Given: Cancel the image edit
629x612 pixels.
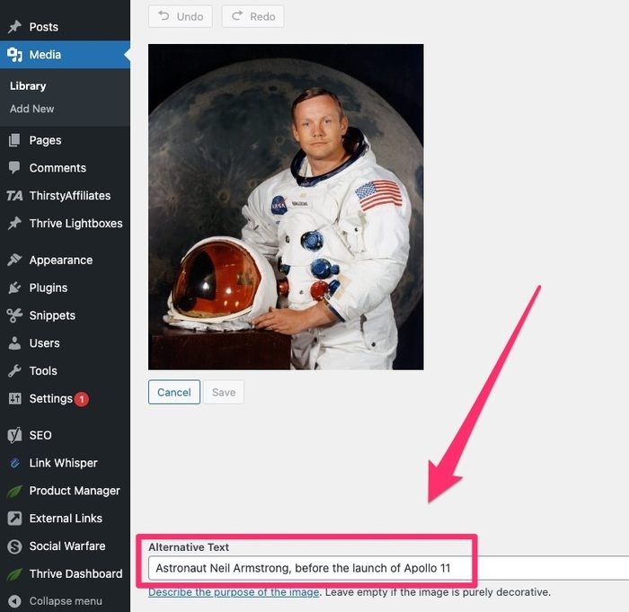Looking at the screenshot, I should point(174,392).
